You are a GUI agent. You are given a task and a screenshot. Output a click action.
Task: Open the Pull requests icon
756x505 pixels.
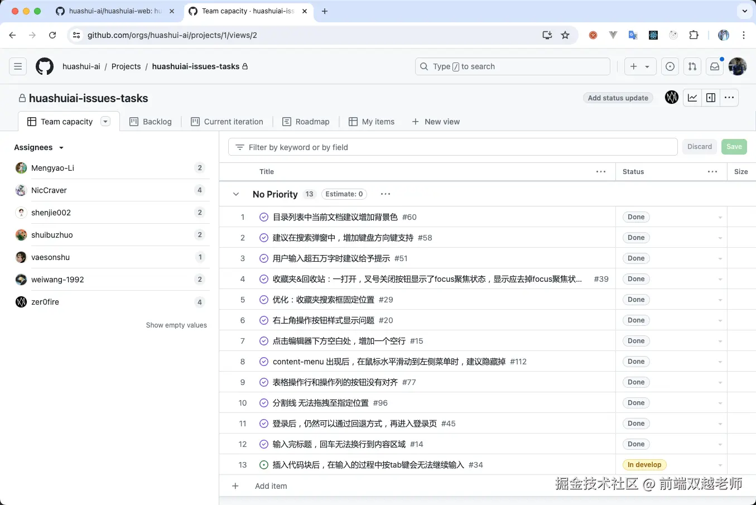point(692,66)
